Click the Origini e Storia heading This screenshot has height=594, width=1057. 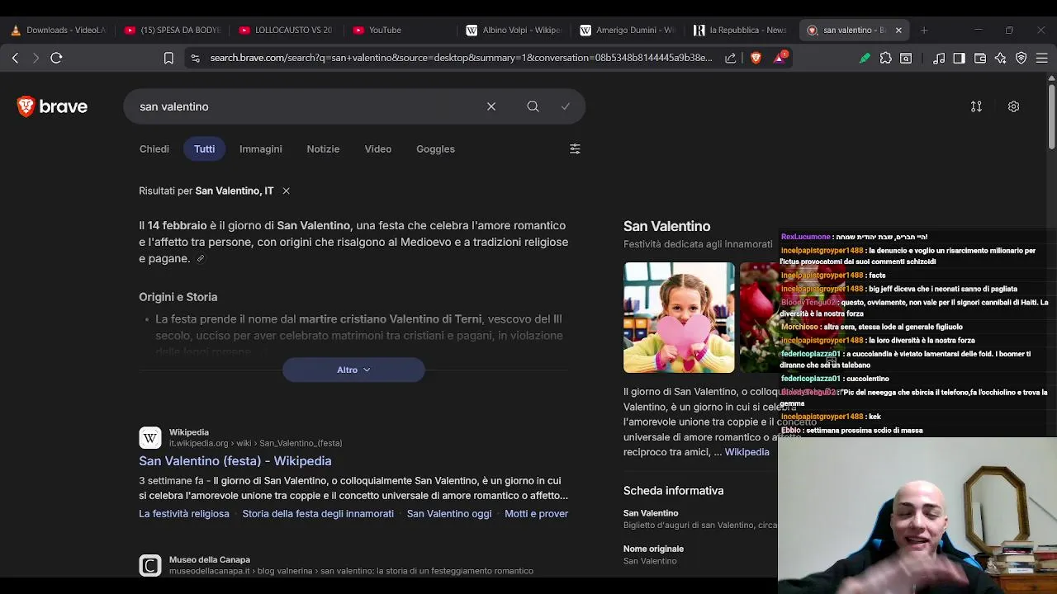tap(178, 297)
